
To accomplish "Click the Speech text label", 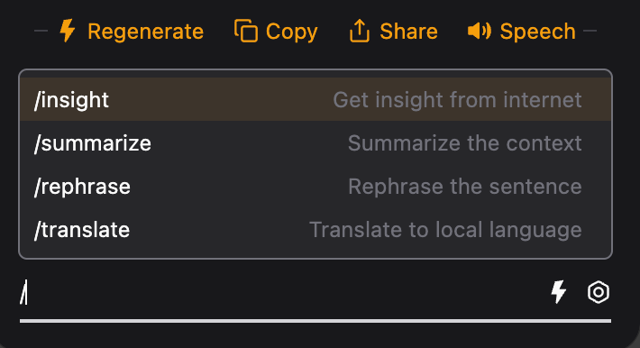I will [537, 32].
